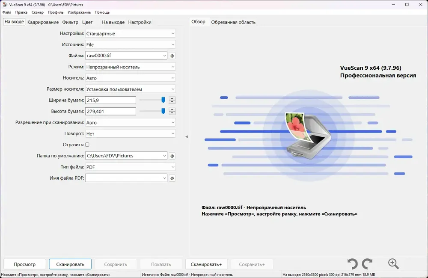Open the Настройки dropdown showing Стандартные
This screenshot has width=428, height=278.
130,33
